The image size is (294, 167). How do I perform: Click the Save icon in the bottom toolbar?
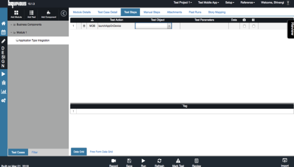(x=129, y=161)
